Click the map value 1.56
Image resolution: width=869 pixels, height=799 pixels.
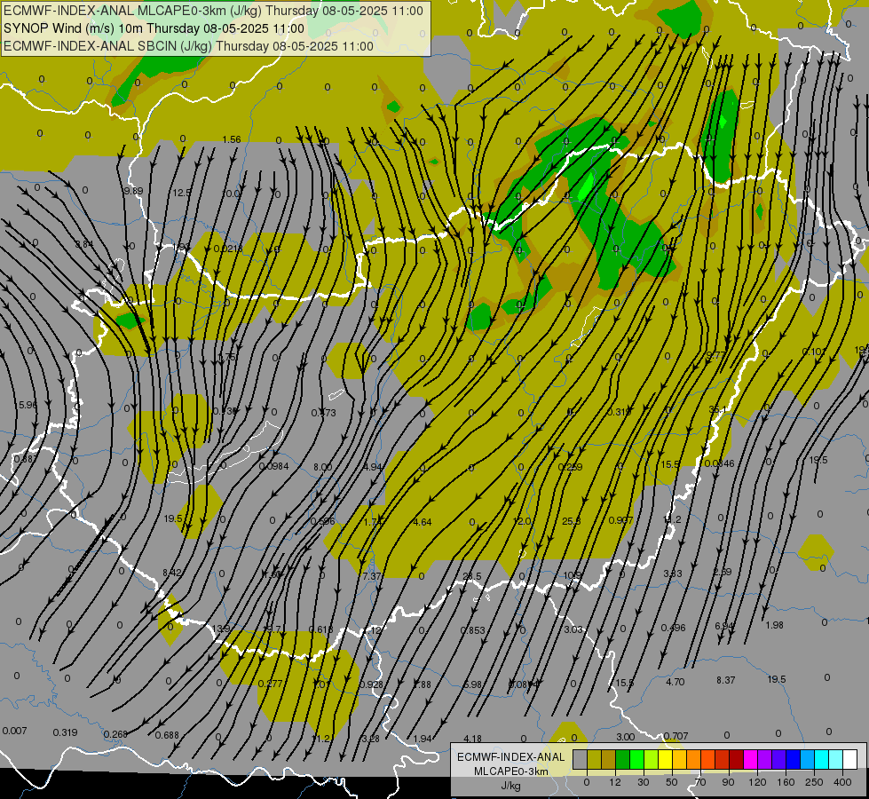(232, 139)
